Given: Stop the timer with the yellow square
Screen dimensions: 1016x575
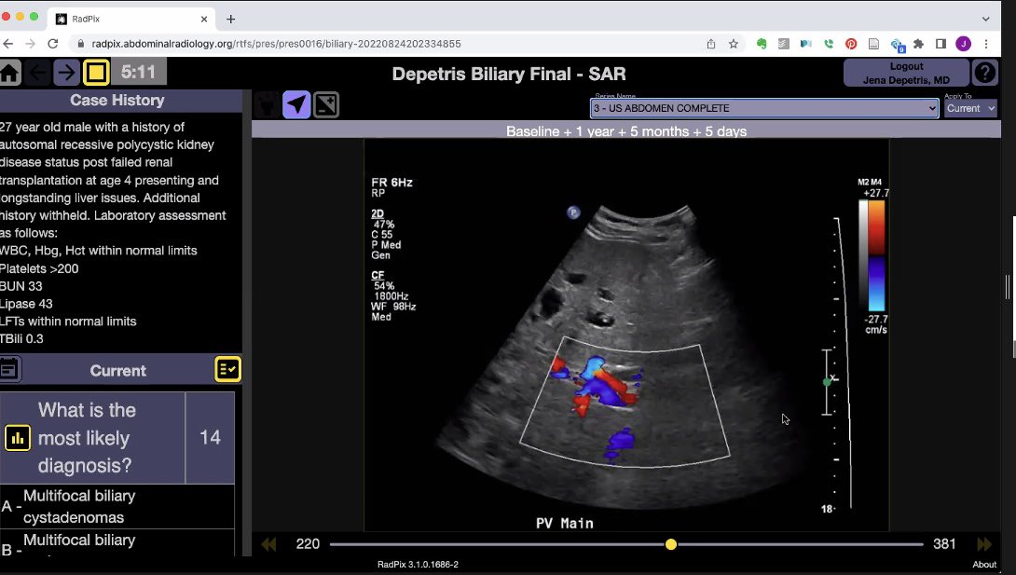Looking at the screenshot, I should click(x=96, y=73).
